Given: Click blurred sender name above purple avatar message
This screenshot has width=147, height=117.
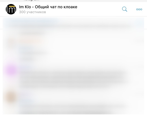Looking at the screenshot, I should [x=25, y=67].
